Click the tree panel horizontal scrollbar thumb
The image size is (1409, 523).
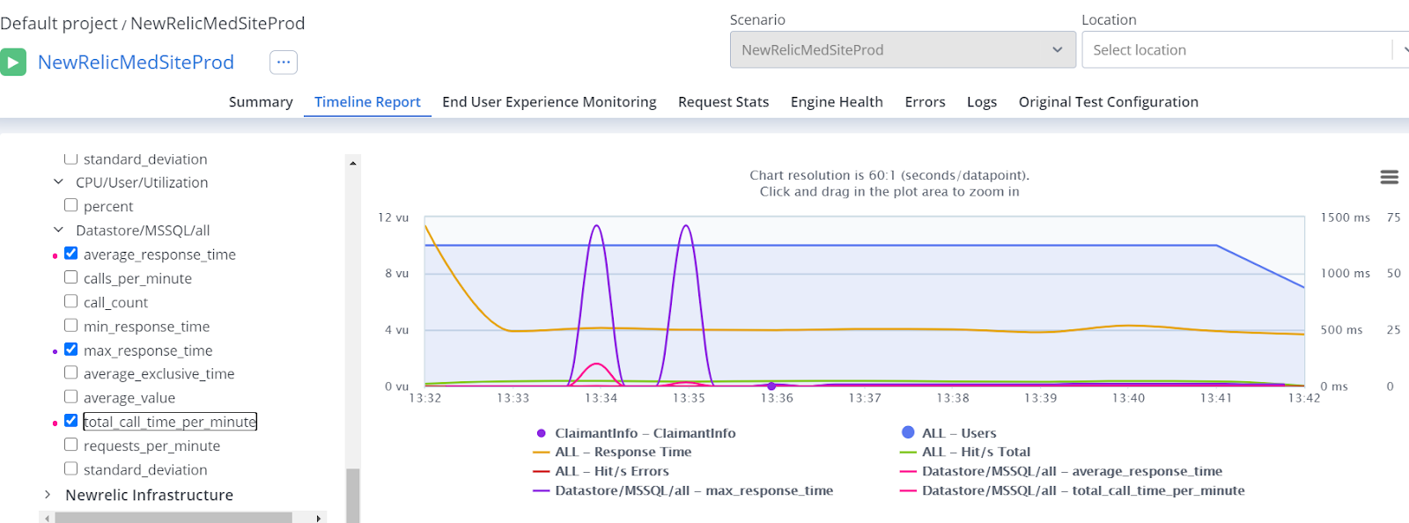coord(173,518)
